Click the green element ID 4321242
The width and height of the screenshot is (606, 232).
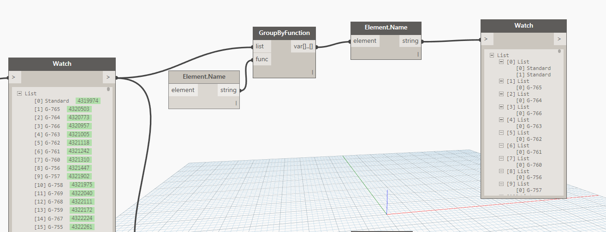(x=79, y=151)
